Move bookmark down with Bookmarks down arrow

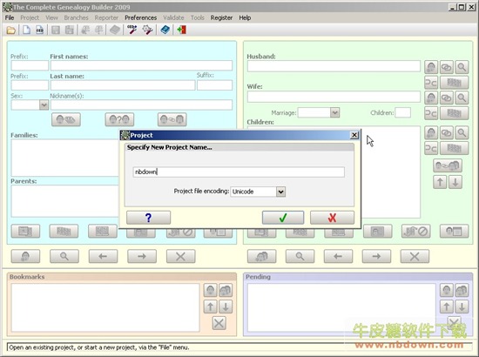coord(226,306)
